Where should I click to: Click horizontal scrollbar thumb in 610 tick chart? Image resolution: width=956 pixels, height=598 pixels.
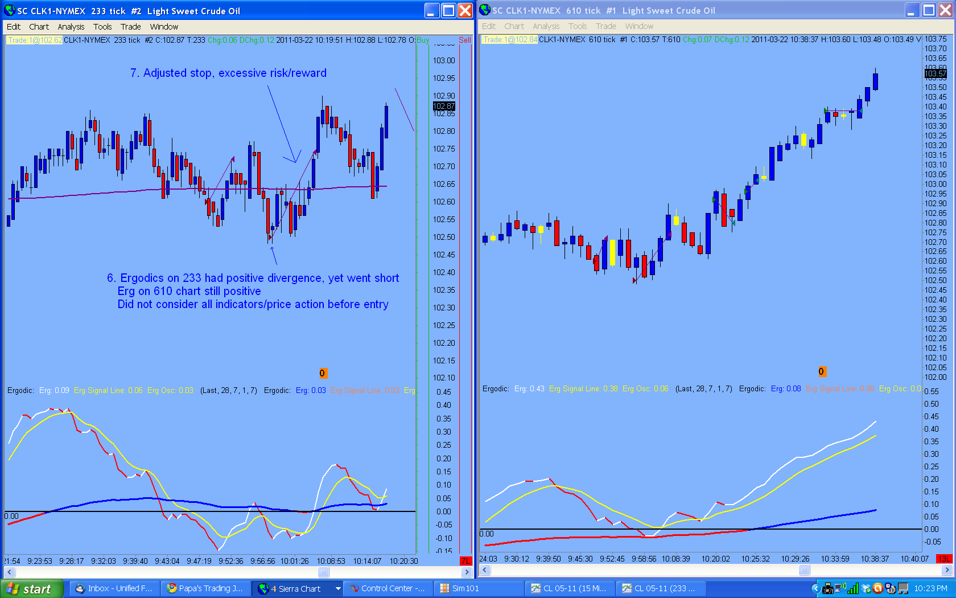pyautogui.click(x=804, y=570)
